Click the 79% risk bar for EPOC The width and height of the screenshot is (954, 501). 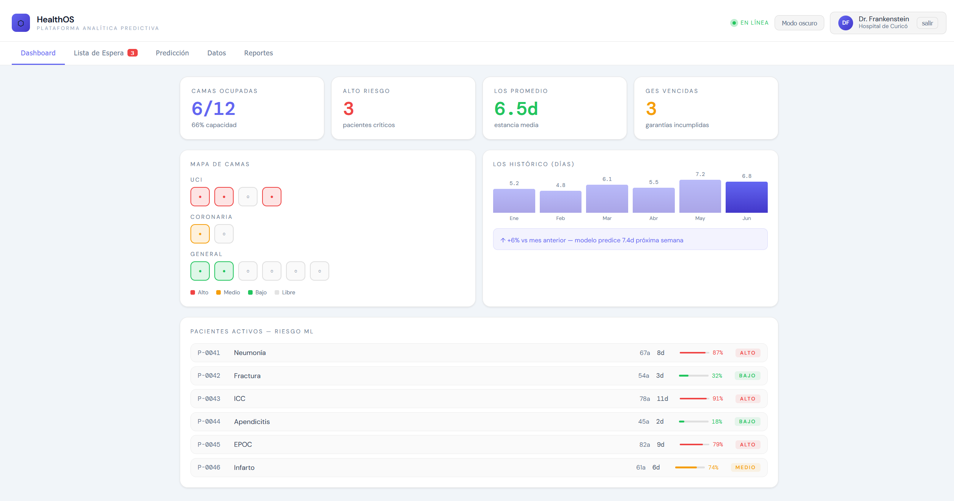point(694,444)
